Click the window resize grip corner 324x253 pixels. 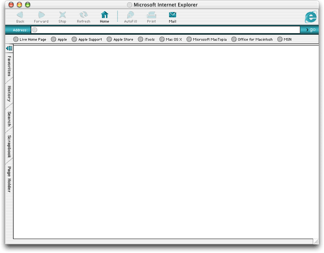[x=316, y=242]
